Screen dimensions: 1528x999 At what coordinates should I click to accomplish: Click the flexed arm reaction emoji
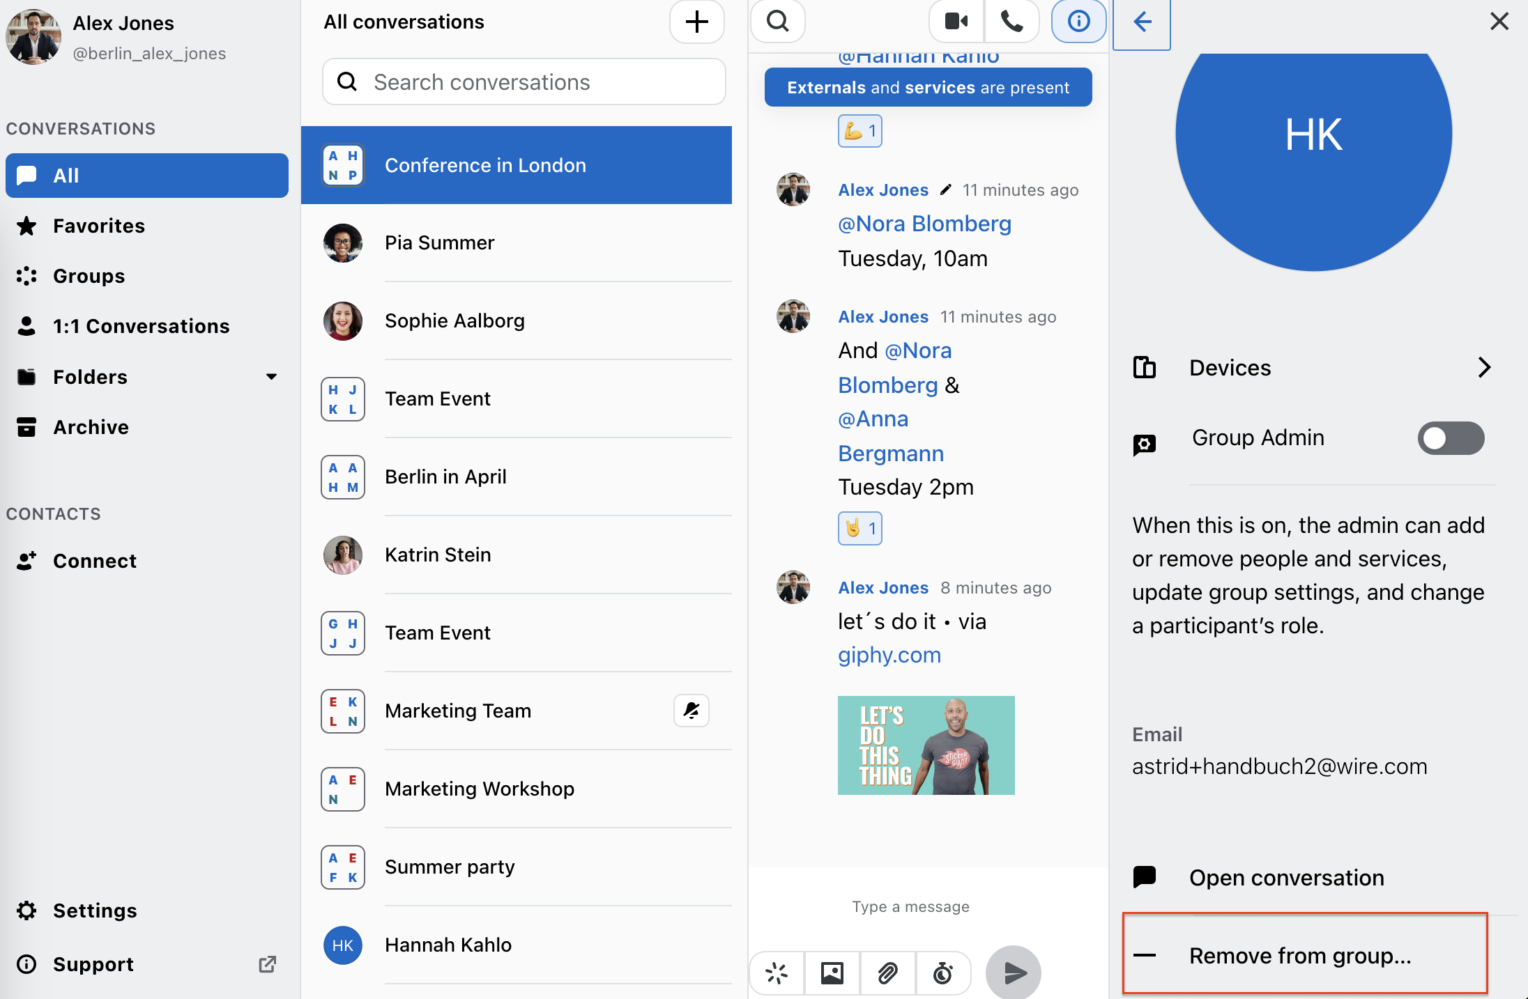click(x=860, y=131)
